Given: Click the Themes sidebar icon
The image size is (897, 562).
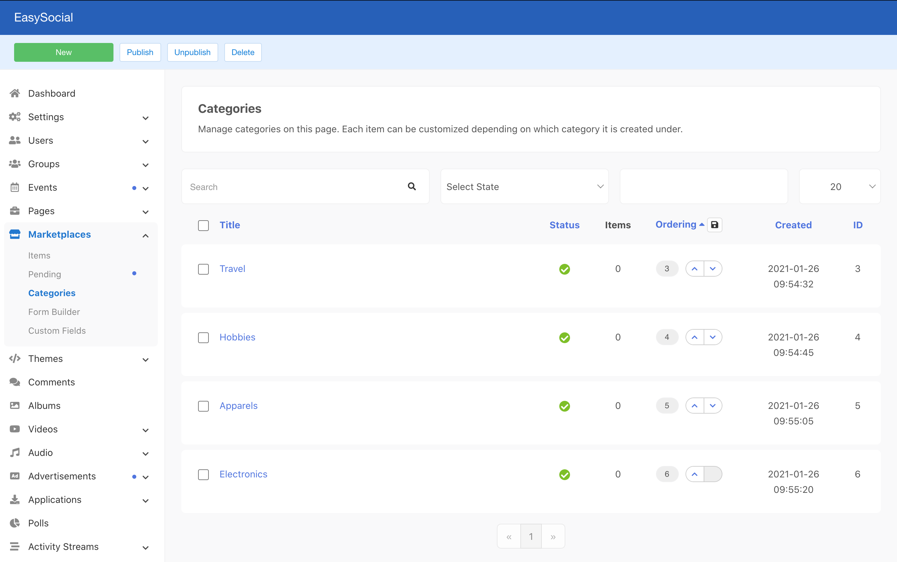Looking at the screenshot, I should tap(14, 358).
